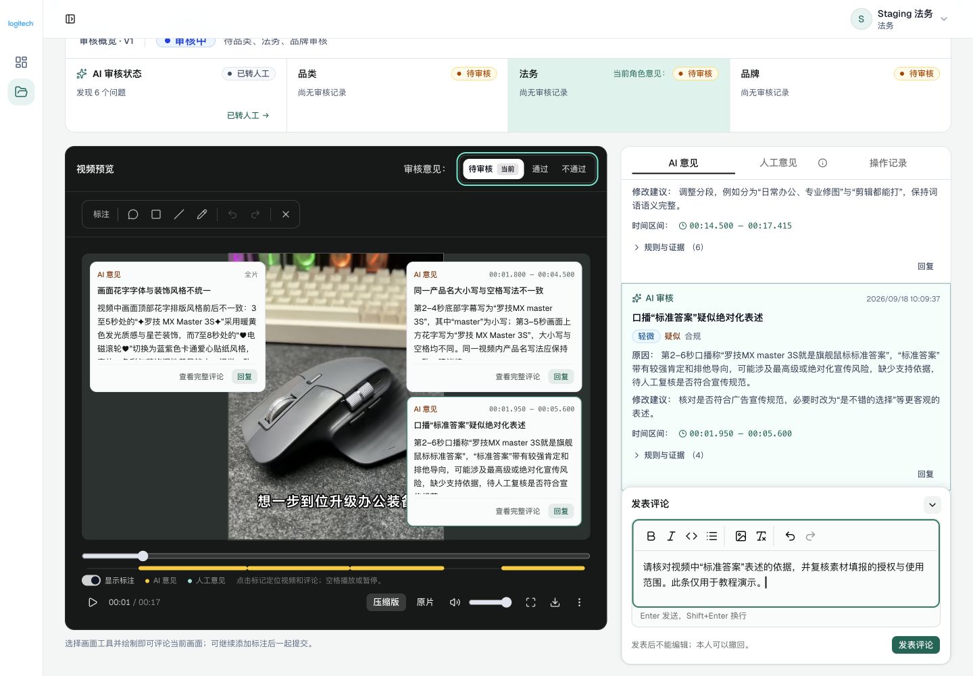Select the 品类 review card

coord(397,95)
